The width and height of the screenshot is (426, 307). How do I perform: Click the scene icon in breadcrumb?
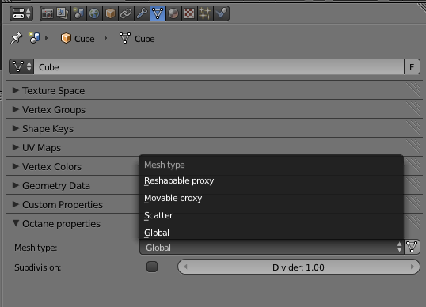pyautogui.click(x=35, y=38)
